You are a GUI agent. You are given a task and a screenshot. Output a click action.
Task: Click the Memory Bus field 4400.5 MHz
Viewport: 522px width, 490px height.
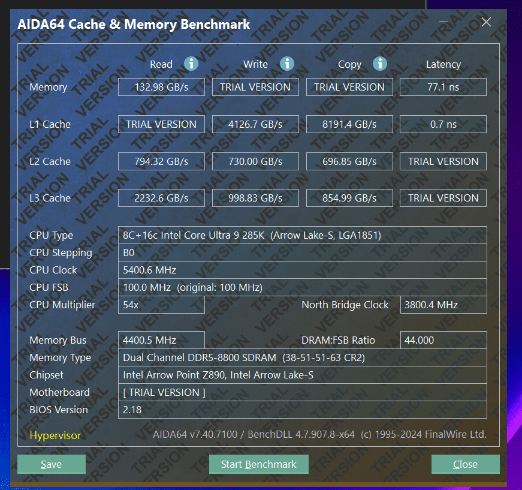pyautogui.click(x=161, y=340)
